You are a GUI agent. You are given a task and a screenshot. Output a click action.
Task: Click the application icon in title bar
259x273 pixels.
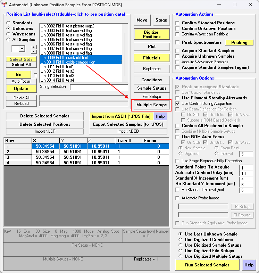coord(4,5)
